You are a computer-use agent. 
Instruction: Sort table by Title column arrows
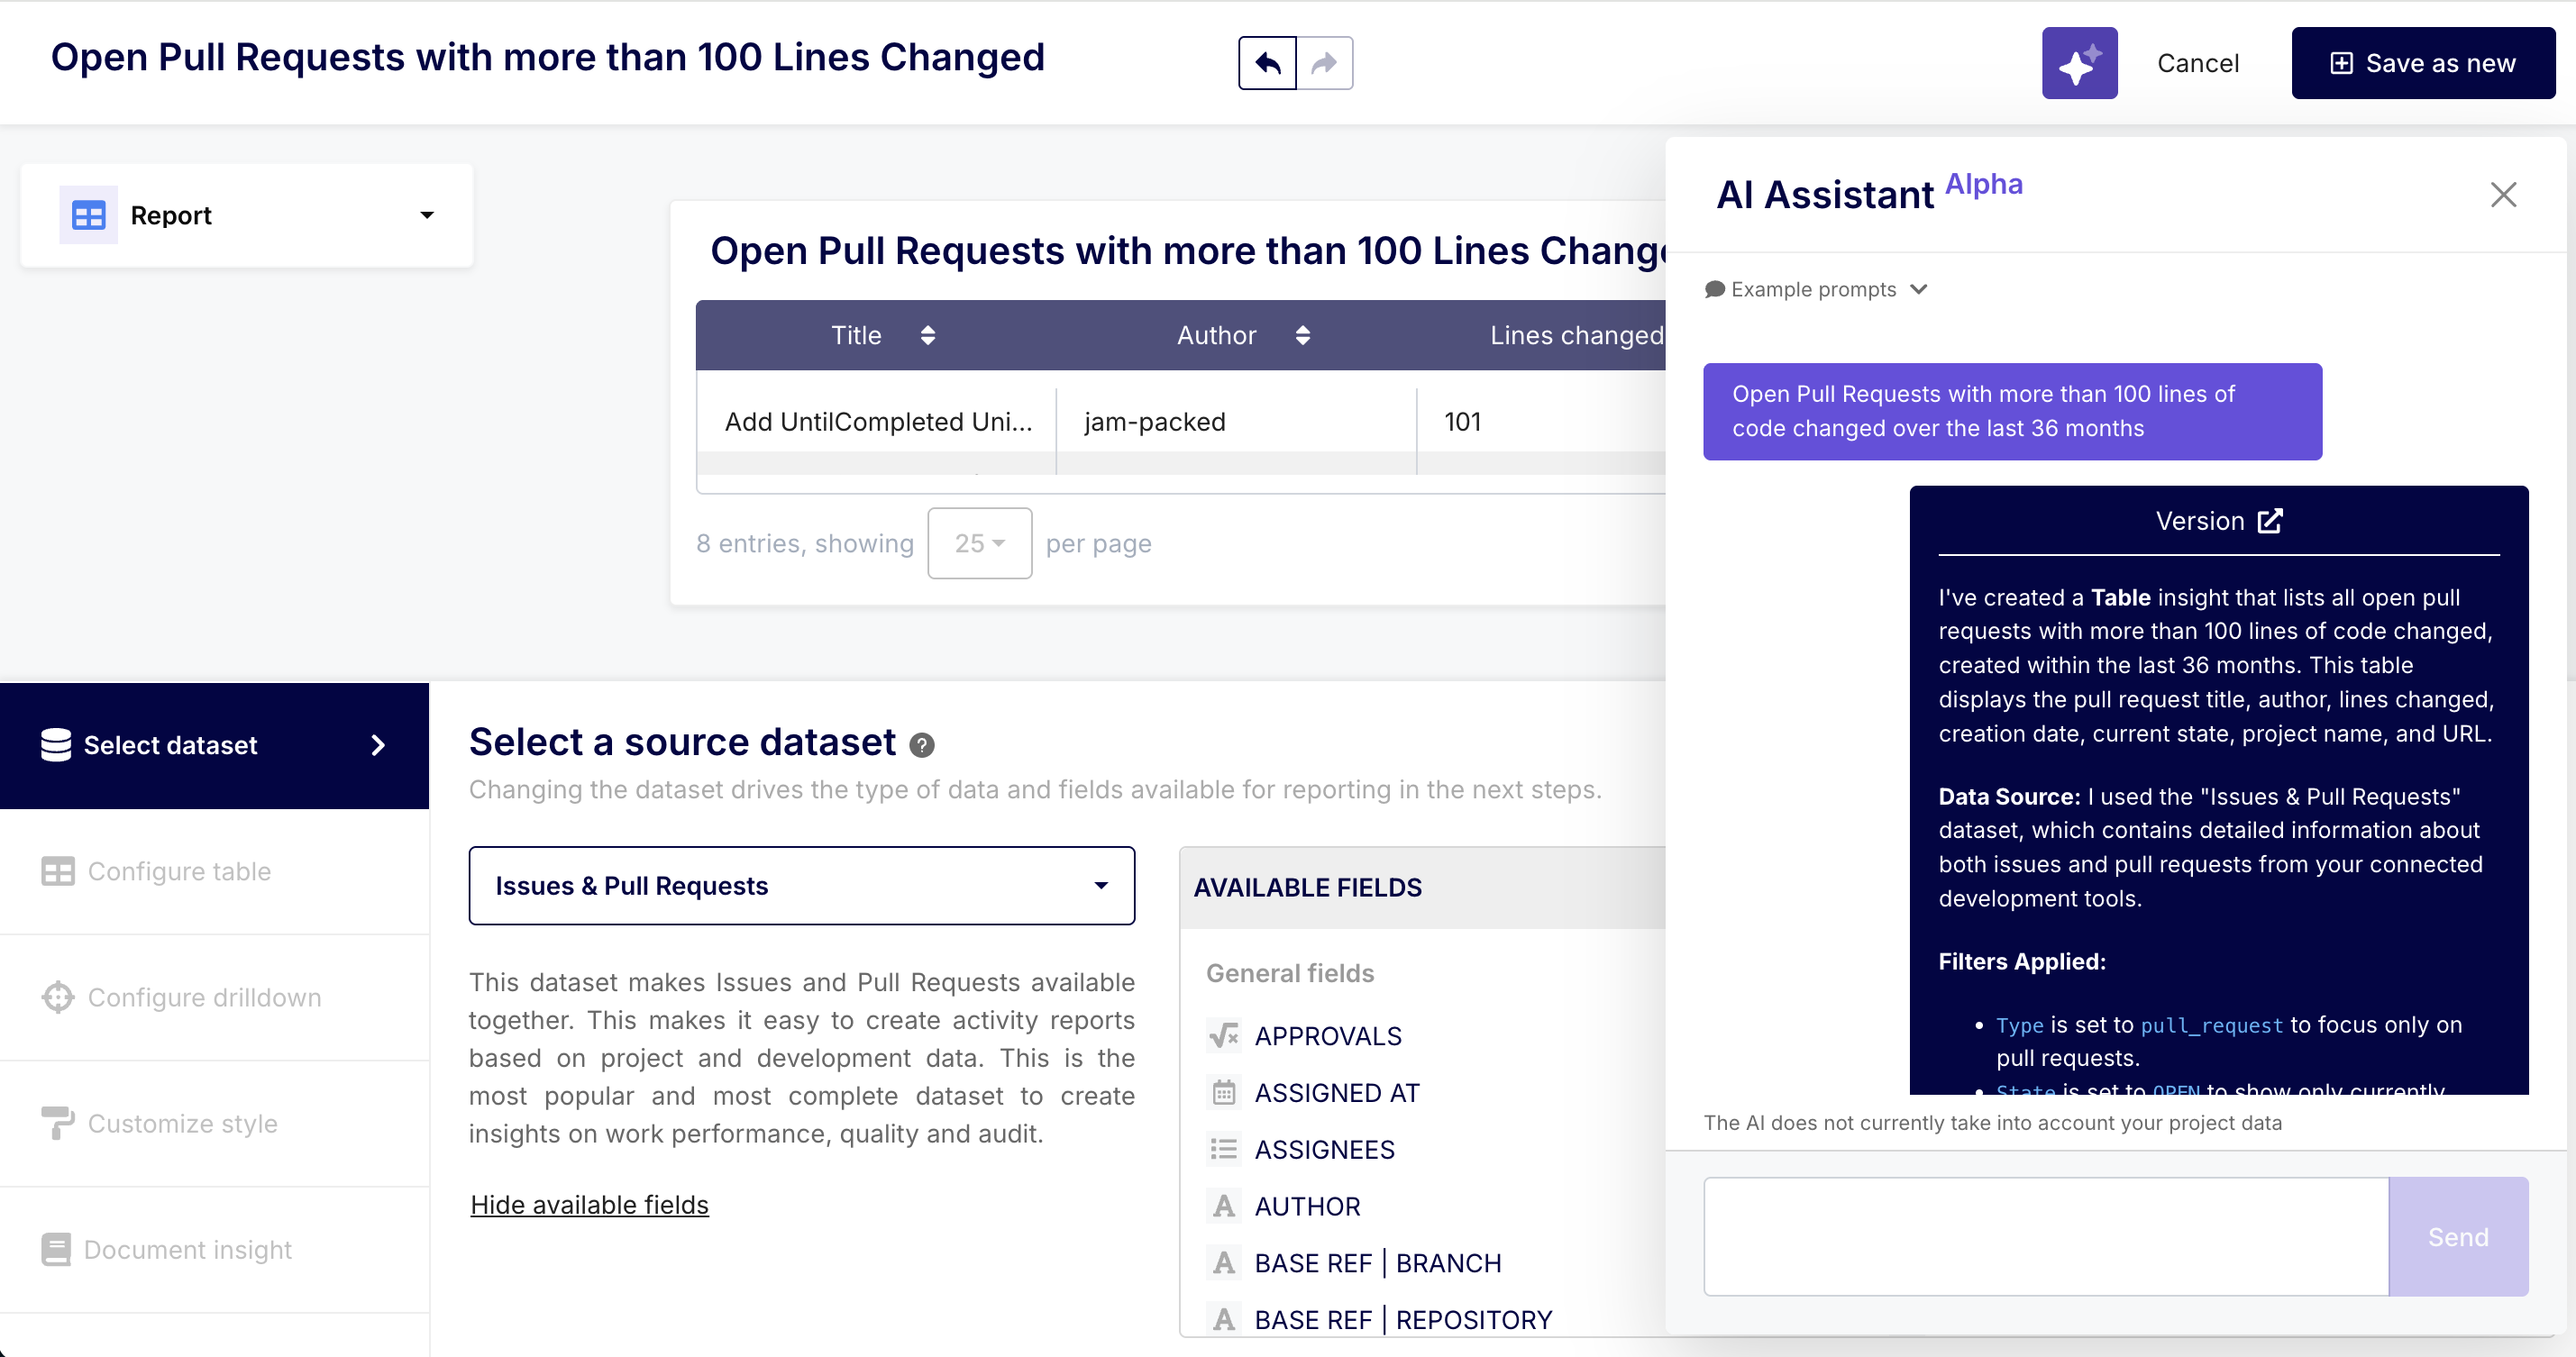pos(928,335)
